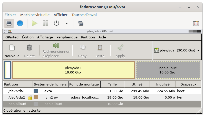Click the 1.00 Gio size cell
This screenshot has width=205, height=117.
[x=116, y=91]
